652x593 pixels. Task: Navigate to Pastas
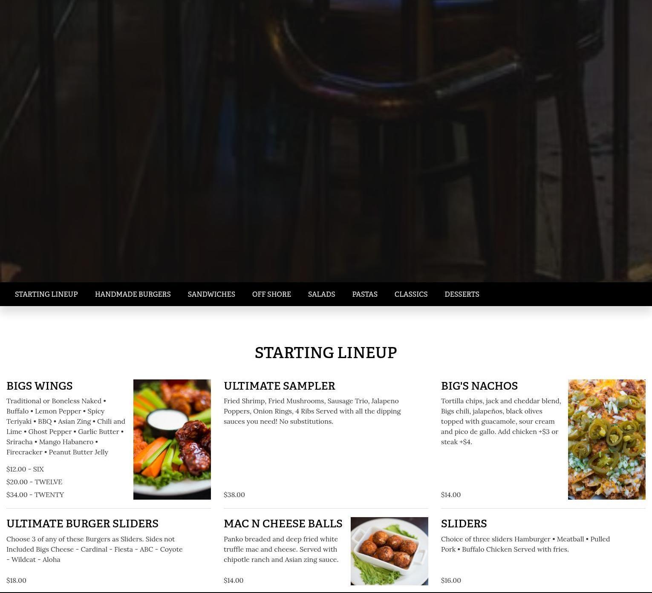coord(365,294)
